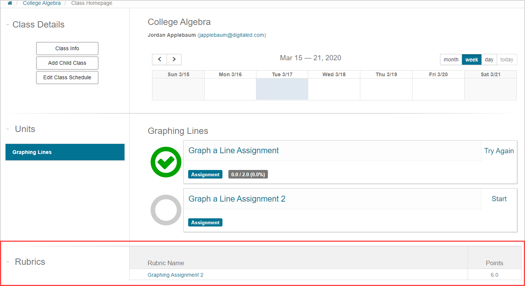Open Graph a Line Assignment link
The image size is (525, 286).
pyautogui.click(x=234, y=151)
